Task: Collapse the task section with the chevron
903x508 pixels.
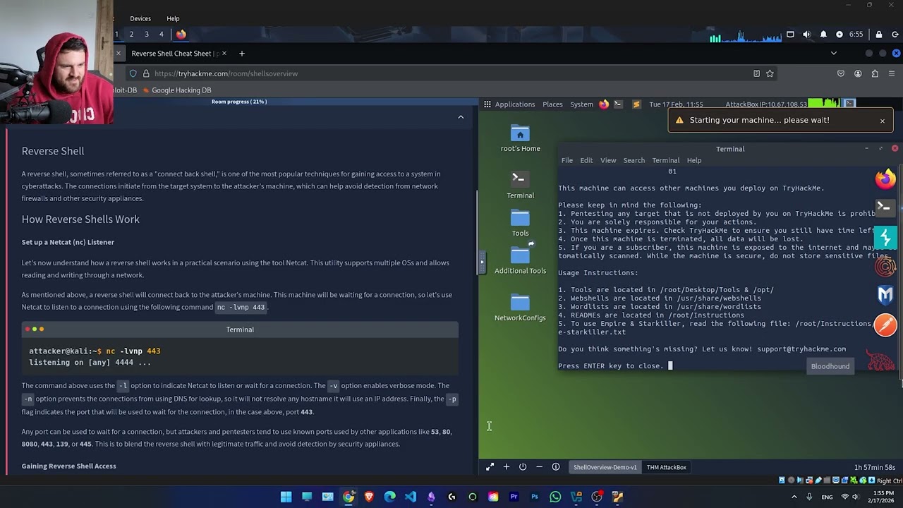Action: 461,117
